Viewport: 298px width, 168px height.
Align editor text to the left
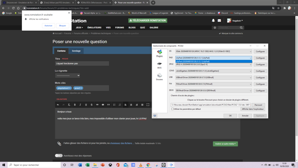click(x=125, y=105)
